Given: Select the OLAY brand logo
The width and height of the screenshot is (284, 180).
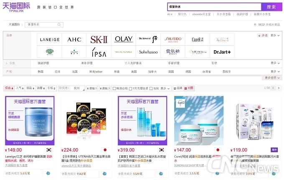Looking at the screenshot, I should (x=124, y=39).
